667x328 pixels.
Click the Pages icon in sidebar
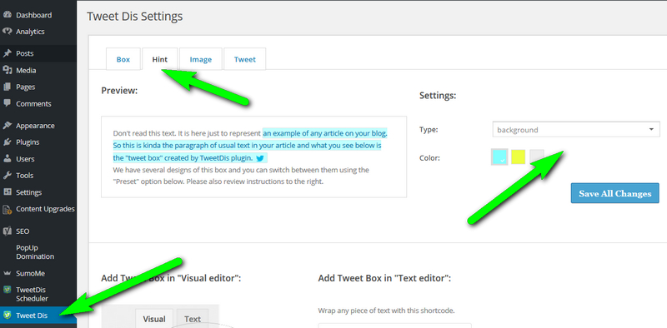pos(7,87)
